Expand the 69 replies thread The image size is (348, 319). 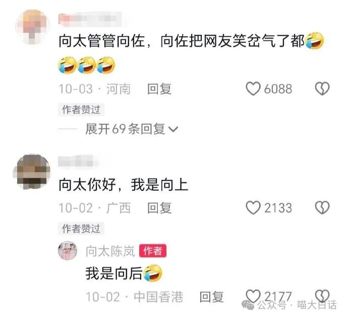(x=132, y=129)
